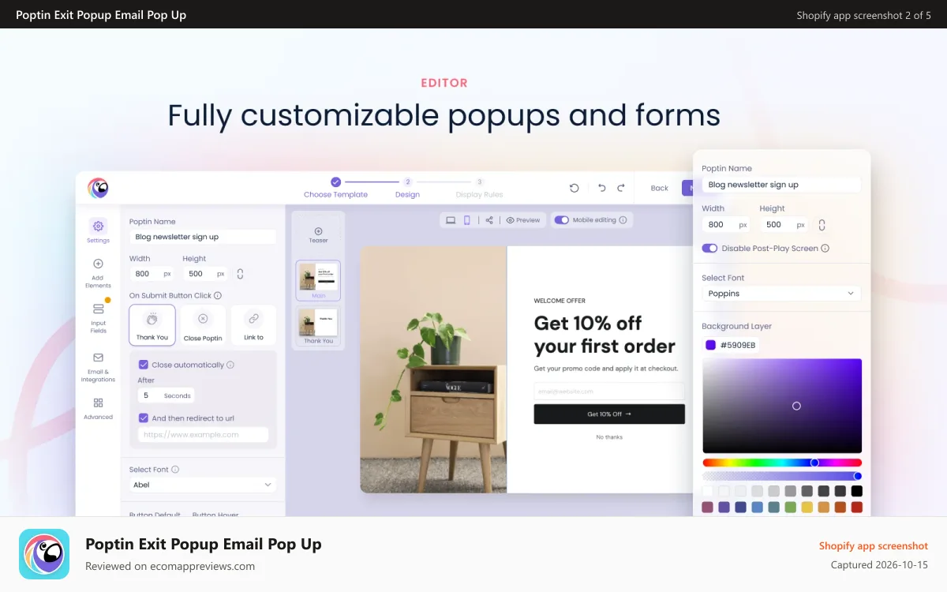The image size is (947, 592).
Task: Uncheck And then redirect to url checkbox
Action: click(143, 418)
